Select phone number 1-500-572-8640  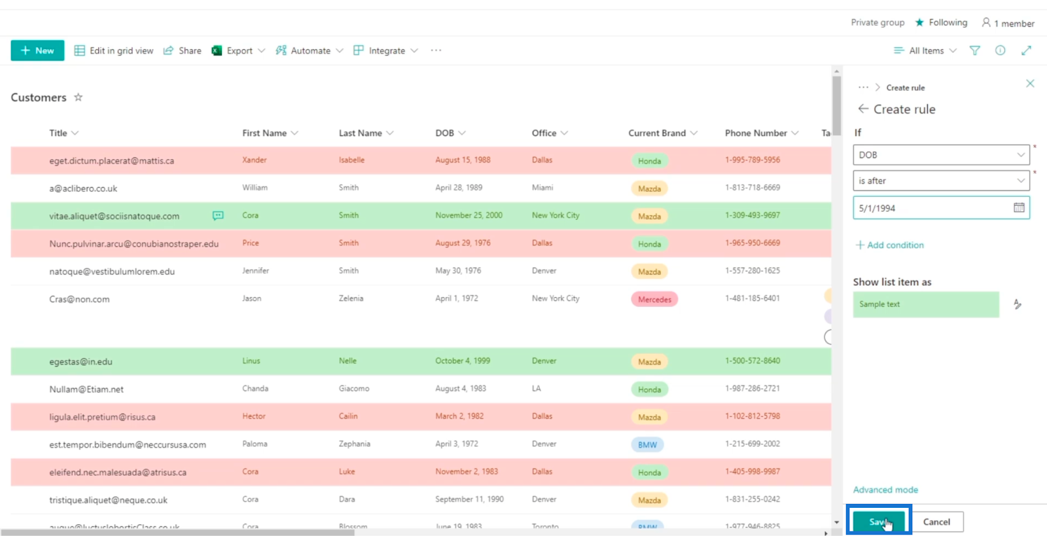752,361
